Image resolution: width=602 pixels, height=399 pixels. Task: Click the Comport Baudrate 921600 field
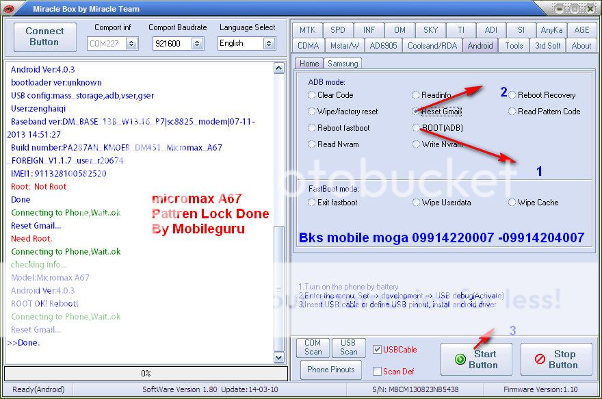click(172, 44)
